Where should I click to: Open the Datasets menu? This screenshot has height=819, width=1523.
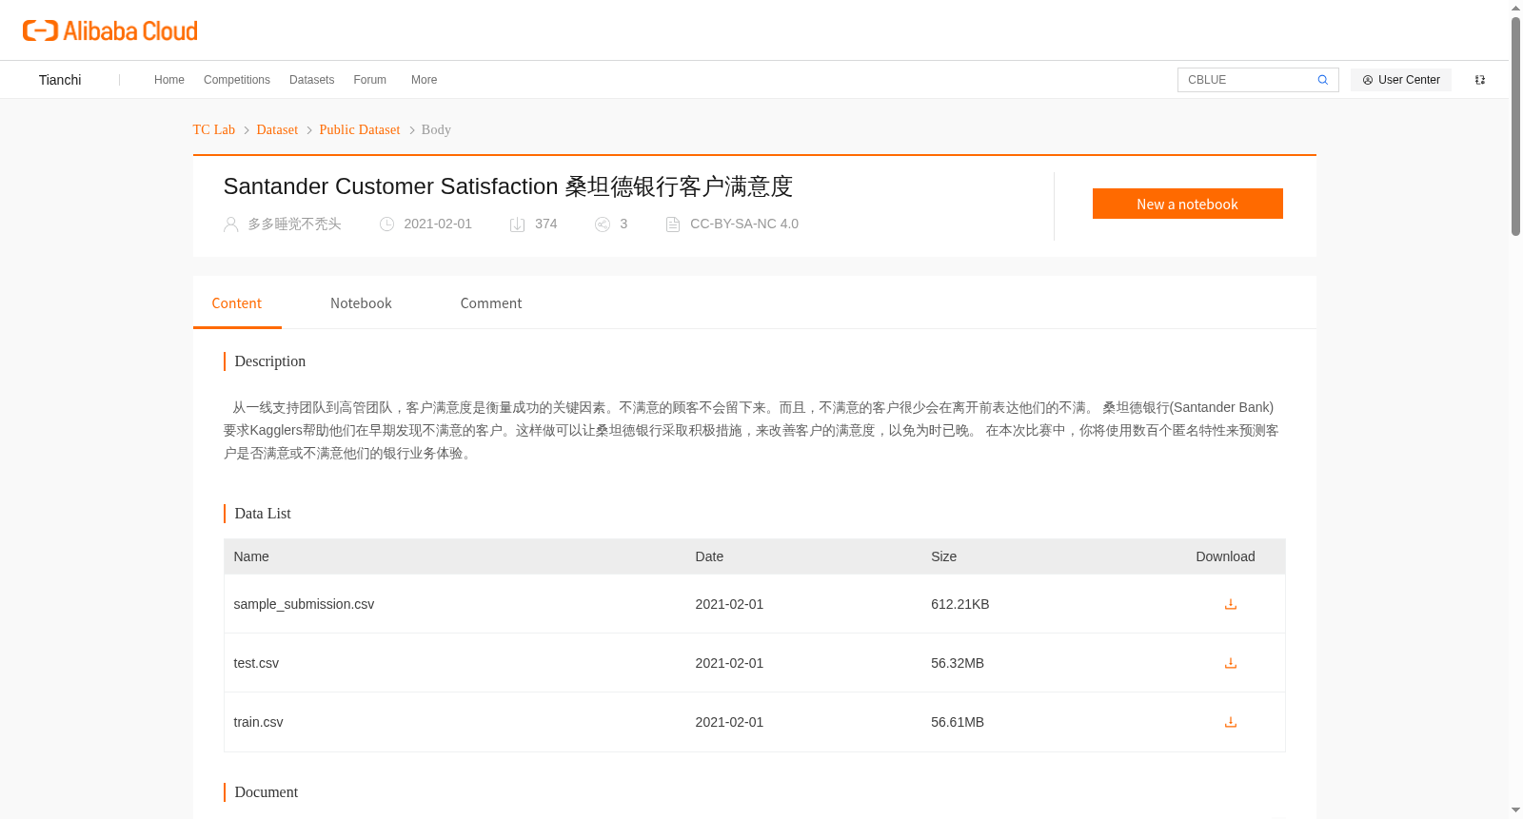(311, 80)
